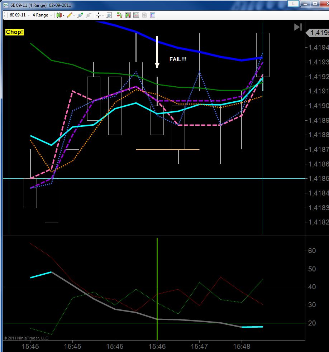Open the chart style dropdown arrow

point(63,15)
